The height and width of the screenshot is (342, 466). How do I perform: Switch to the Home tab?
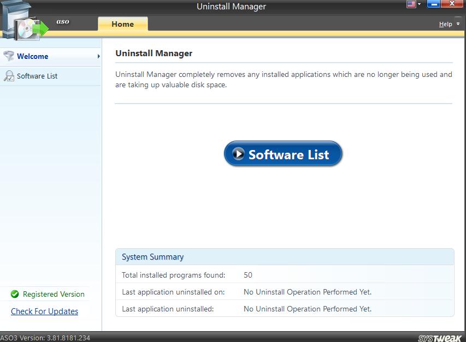pos(122,24)
